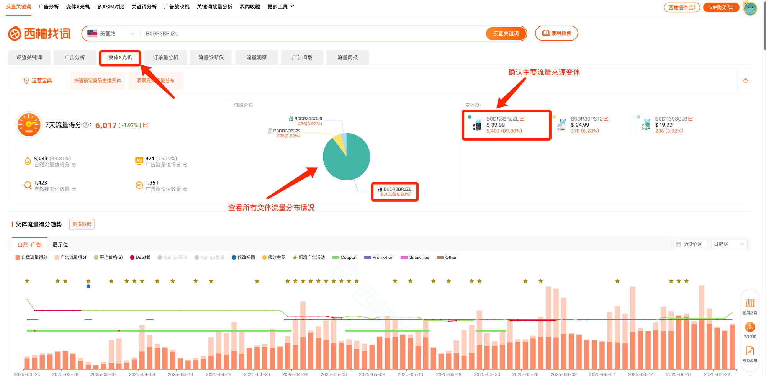Click the VIP购买 button
The width and height of the screenshot is (766, 376).
click(x=721, y=8)
